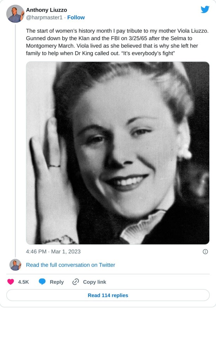This screenshot has height=338, width=216.
Task: Click the Twitter bird logo
Action: (x=205, y=10)
